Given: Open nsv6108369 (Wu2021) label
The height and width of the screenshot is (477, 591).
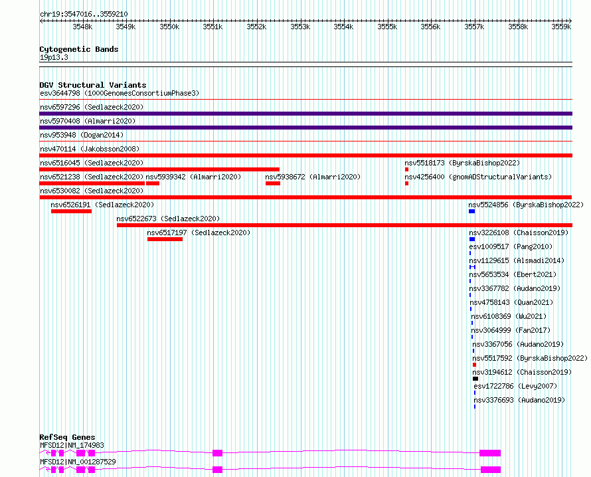Looking at the screenshot, I should coord(509,316).
